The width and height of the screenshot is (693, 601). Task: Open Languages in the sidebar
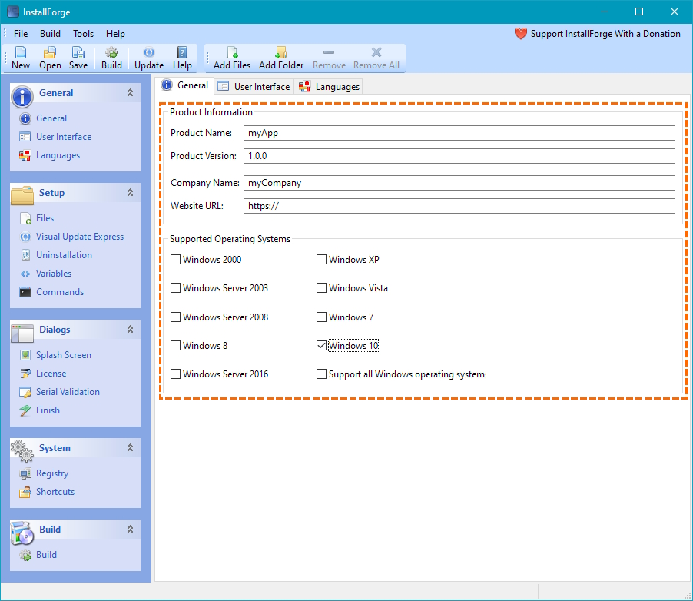point(49,155)
